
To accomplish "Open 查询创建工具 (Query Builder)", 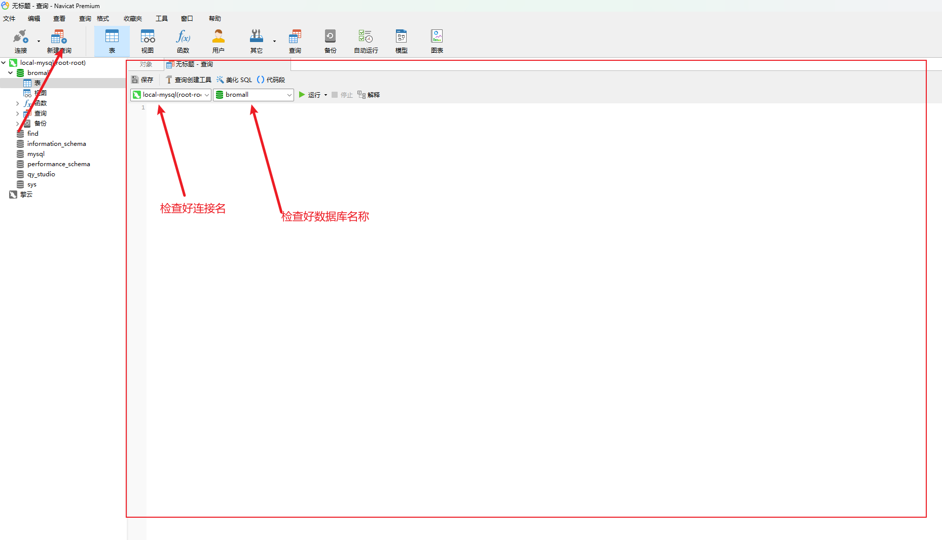I will point(188,80).
